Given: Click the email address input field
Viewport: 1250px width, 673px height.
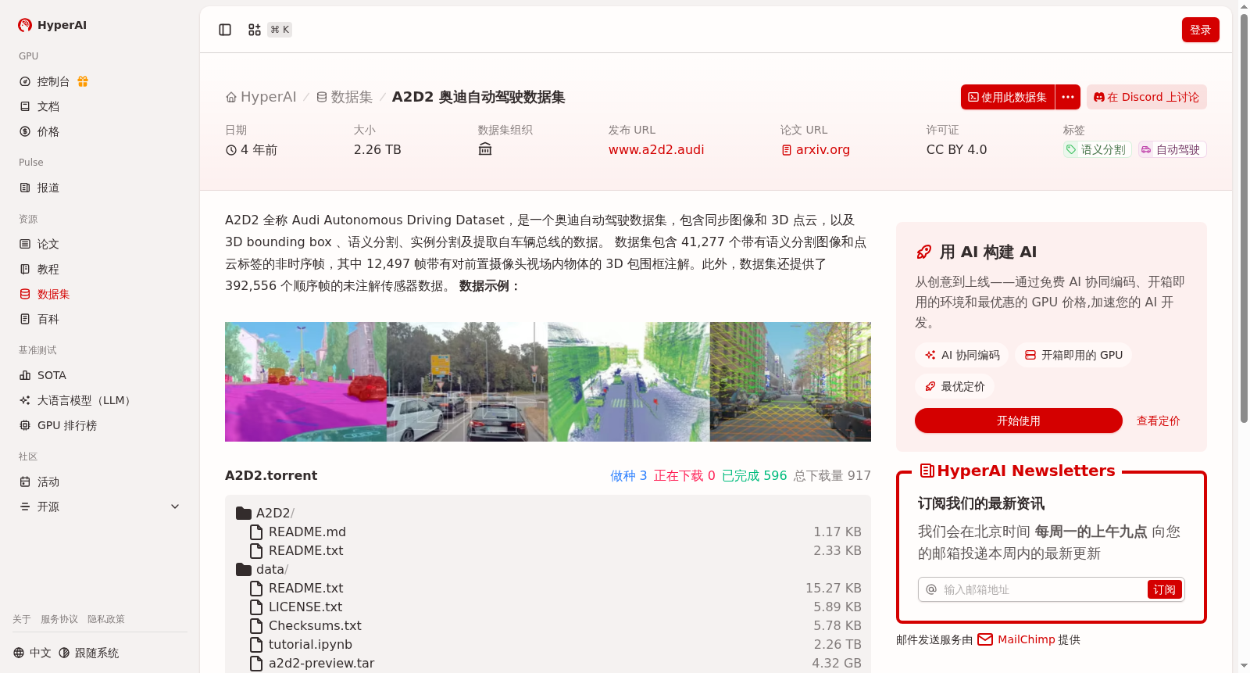Looking at the screenshot, I should tap(1043, 589).
